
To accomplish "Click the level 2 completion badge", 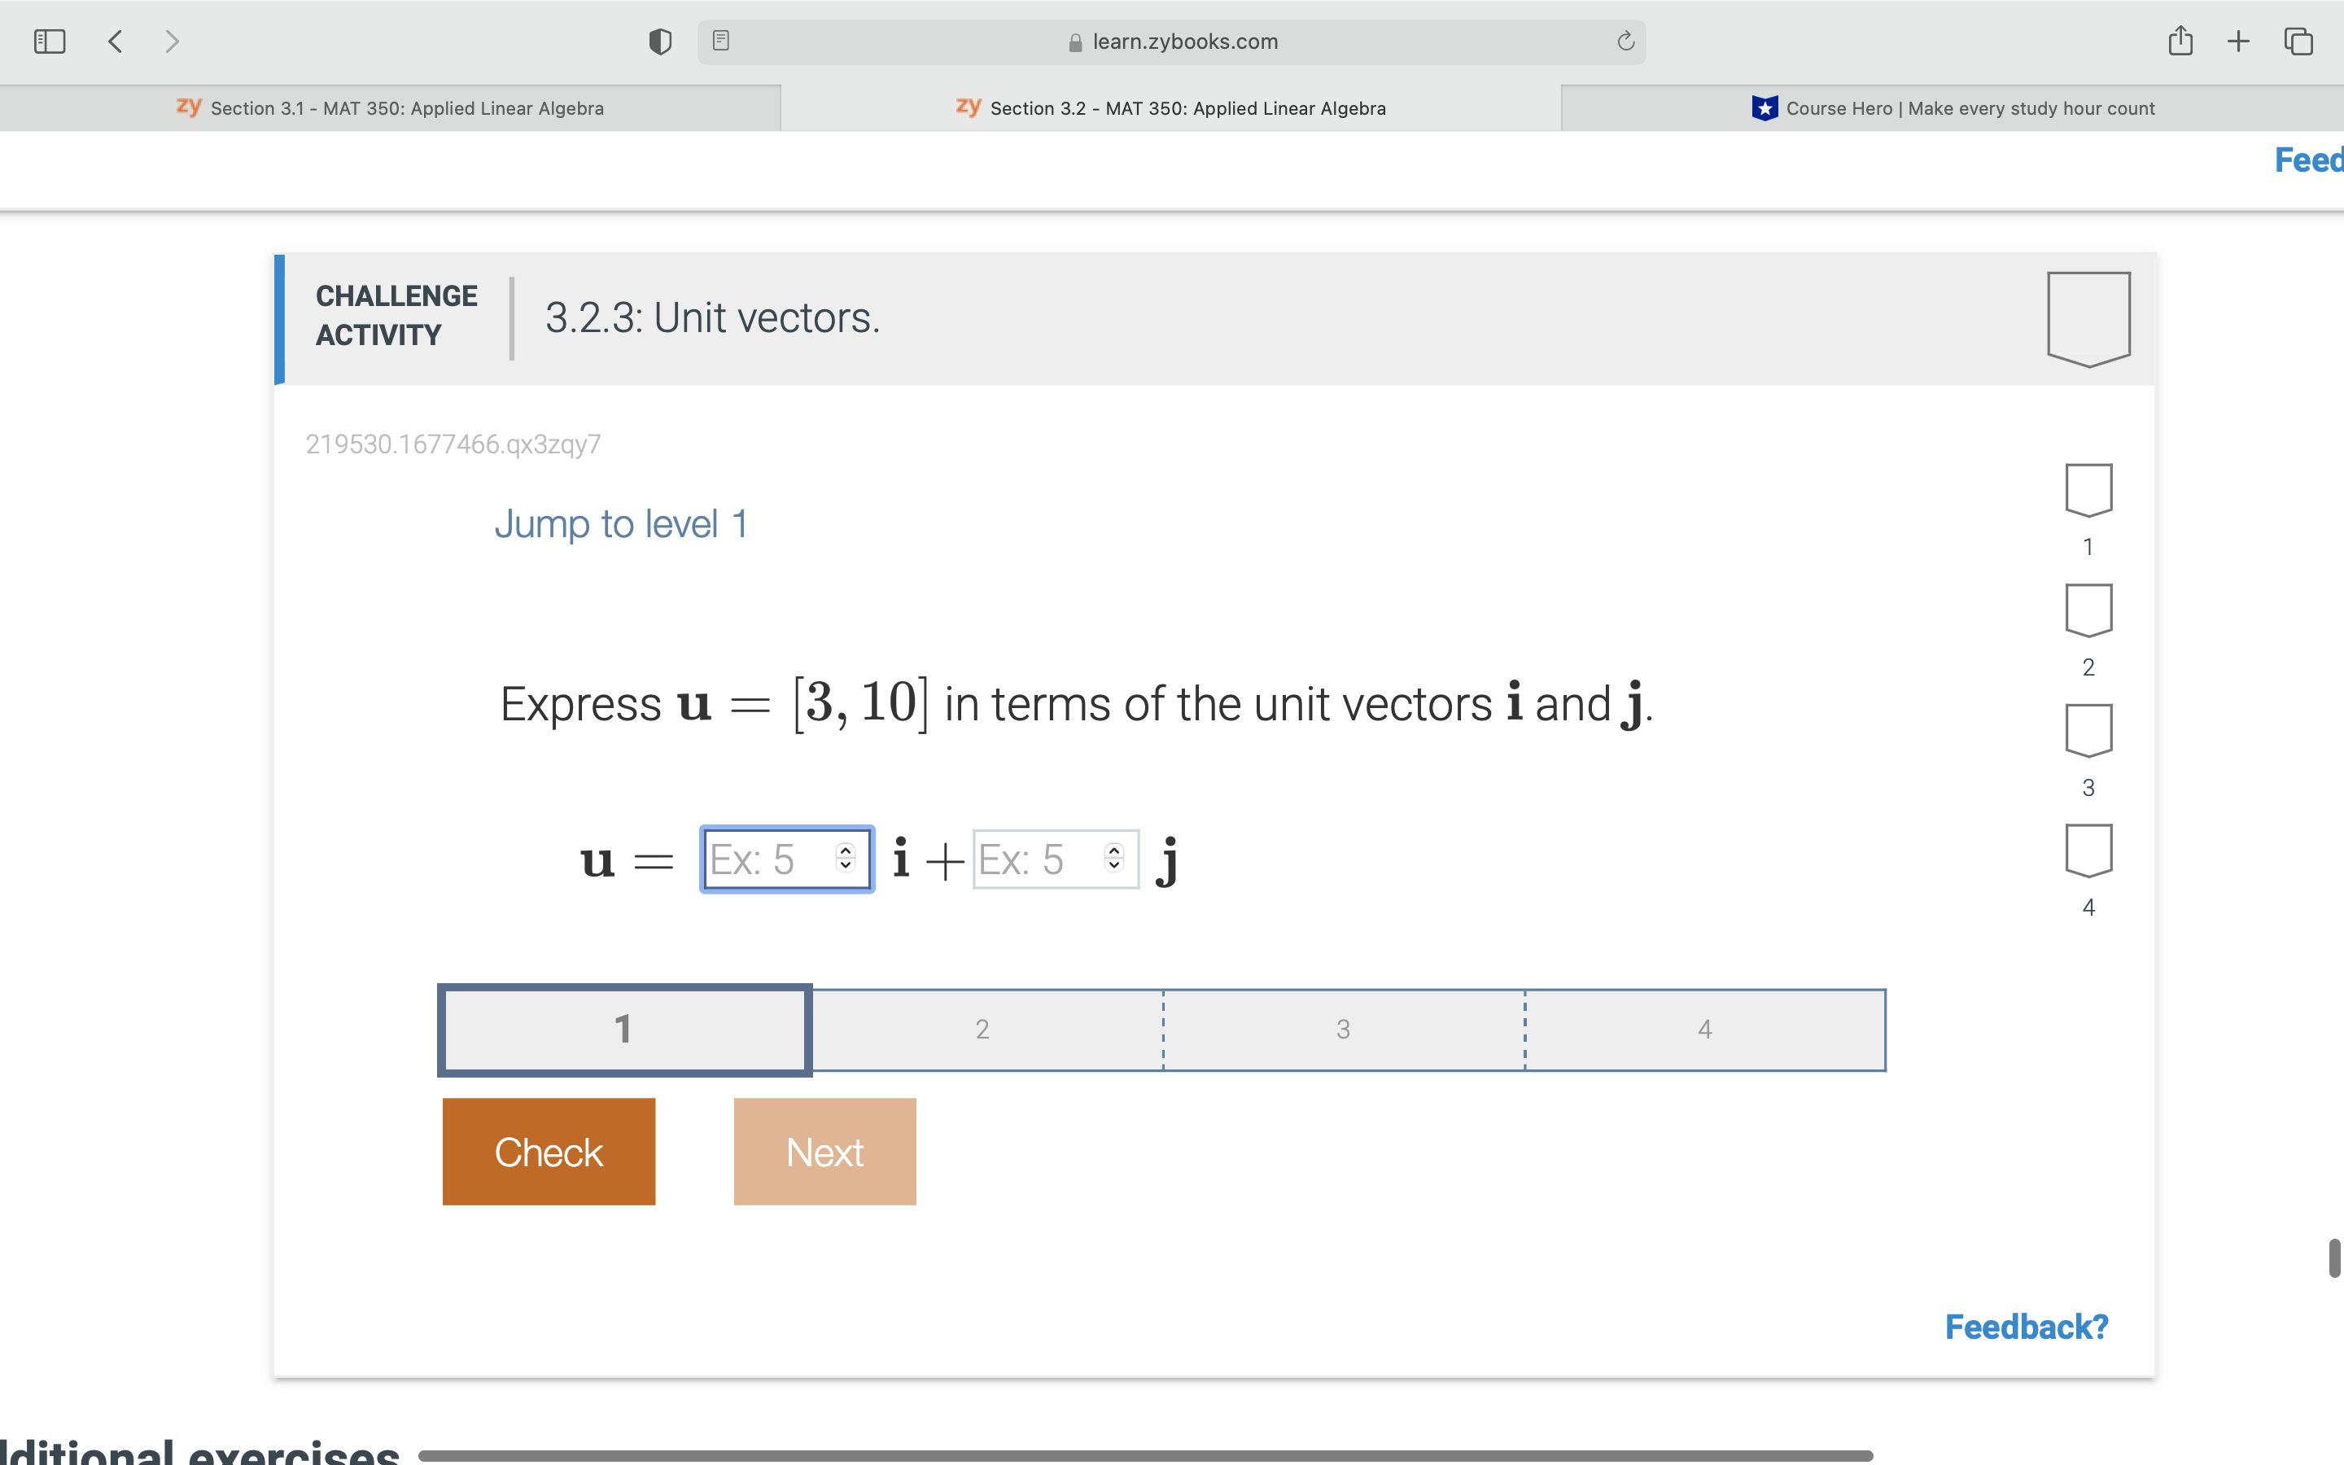I will 2088,610.
